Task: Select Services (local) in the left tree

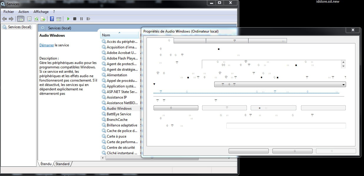Action: click(x=19, y=27)
